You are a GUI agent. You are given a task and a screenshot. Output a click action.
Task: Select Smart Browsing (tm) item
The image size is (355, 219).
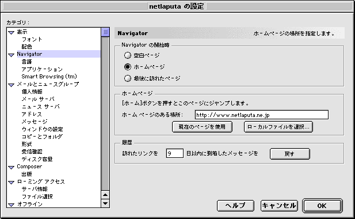[49, 77]
